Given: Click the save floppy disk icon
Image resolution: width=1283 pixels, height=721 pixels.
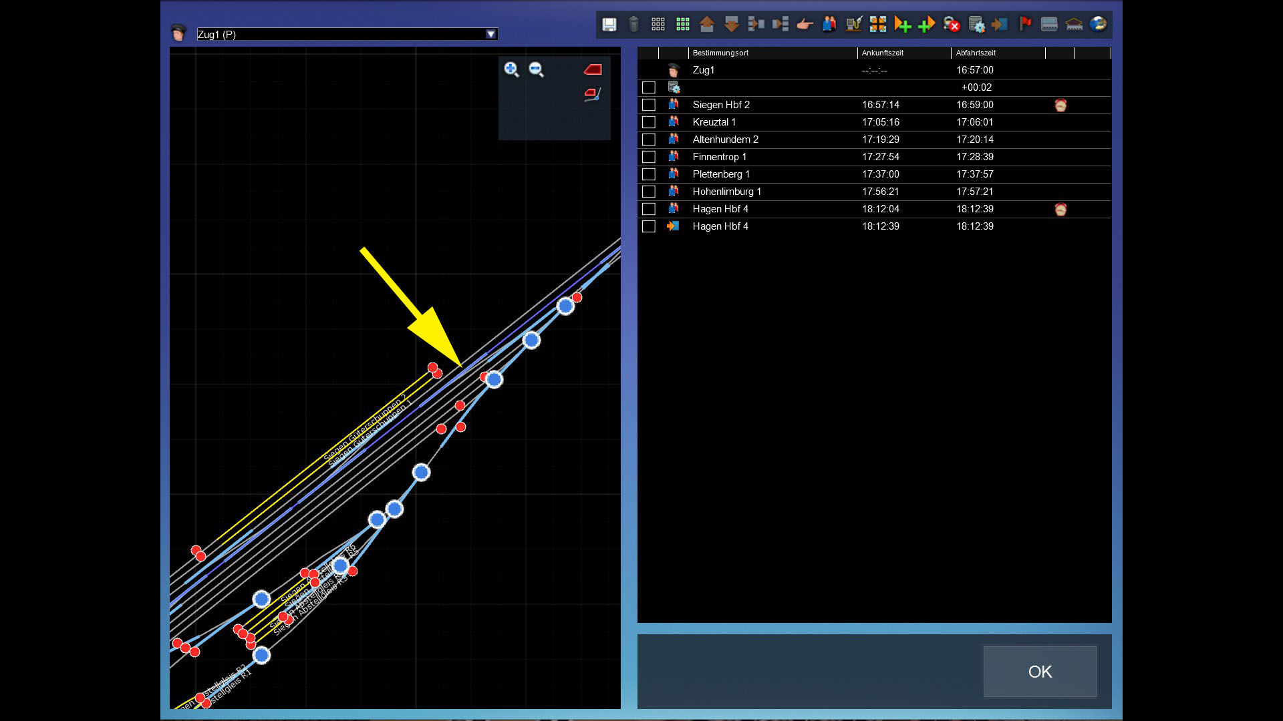Looking at the screenshot, I should tap(609, 25).
